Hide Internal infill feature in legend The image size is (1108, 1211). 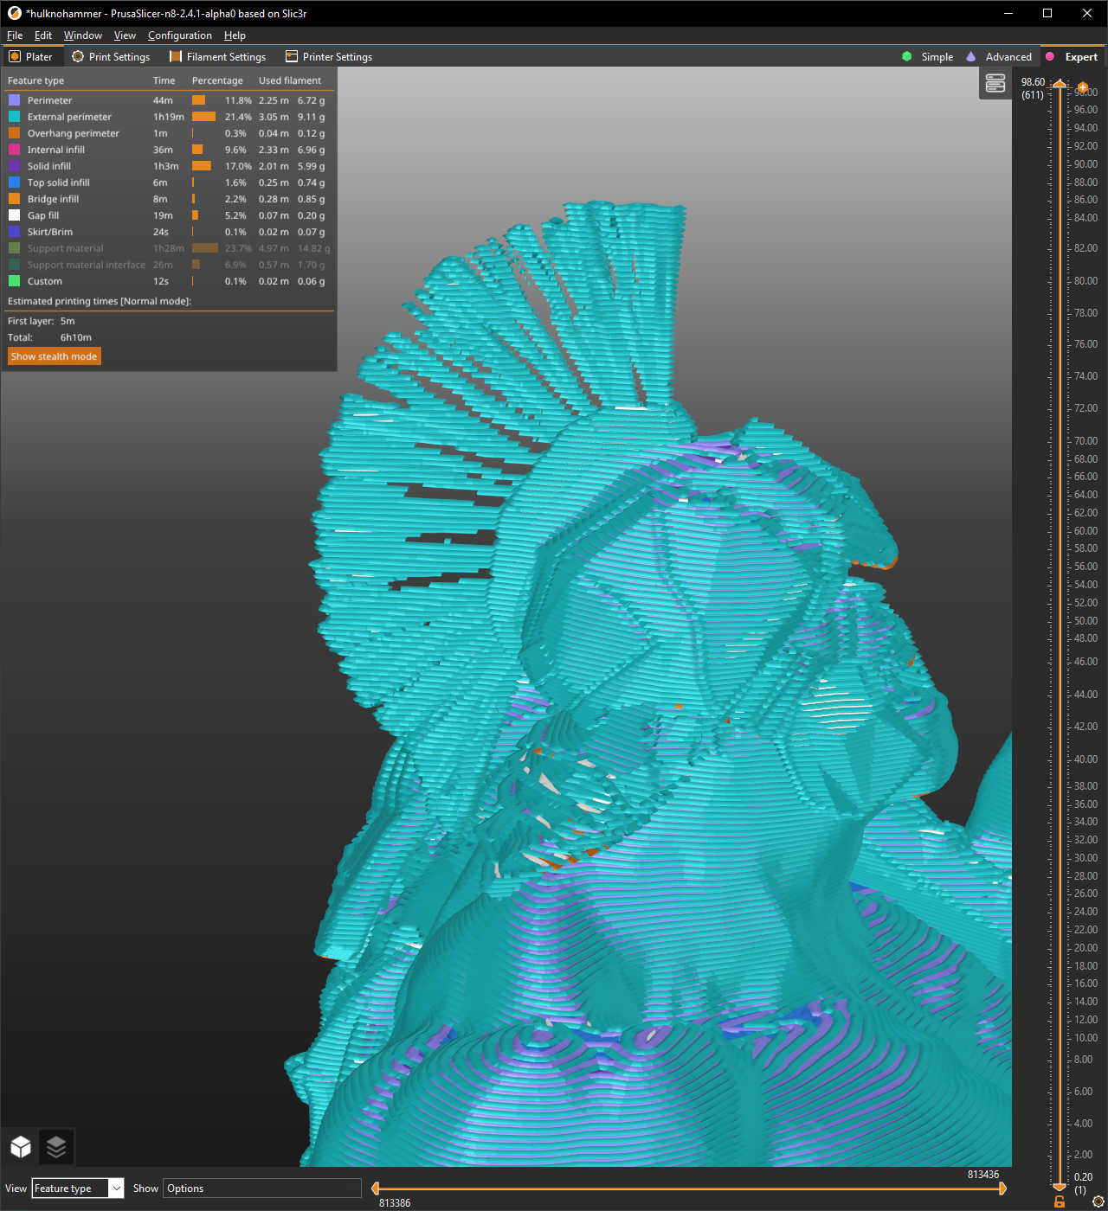(169, 150)
